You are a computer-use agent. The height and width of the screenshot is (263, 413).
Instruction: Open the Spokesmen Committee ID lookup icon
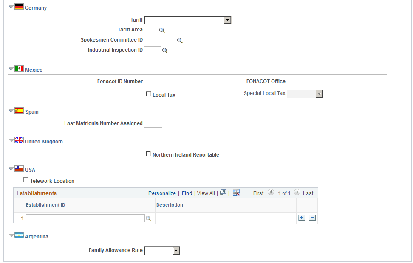tap(180, 40)
